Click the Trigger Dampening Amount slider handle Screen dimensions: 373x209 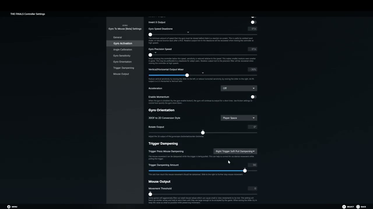pyautogui.click(x=245, y=171)
